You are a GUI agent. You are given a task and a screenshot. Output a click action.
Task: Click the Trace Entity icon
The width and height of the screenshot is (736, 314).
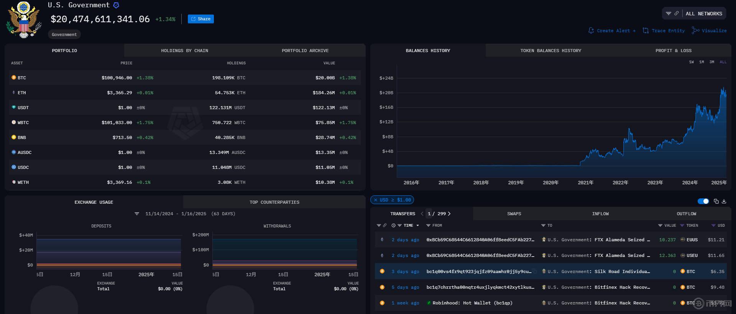646,31
